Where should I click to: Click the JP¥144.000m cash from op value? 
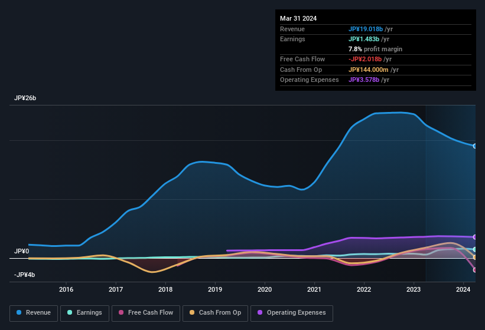tap(369, 70)
